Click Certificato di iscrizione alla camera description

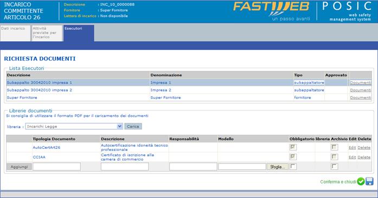click(x=127, y=157)
